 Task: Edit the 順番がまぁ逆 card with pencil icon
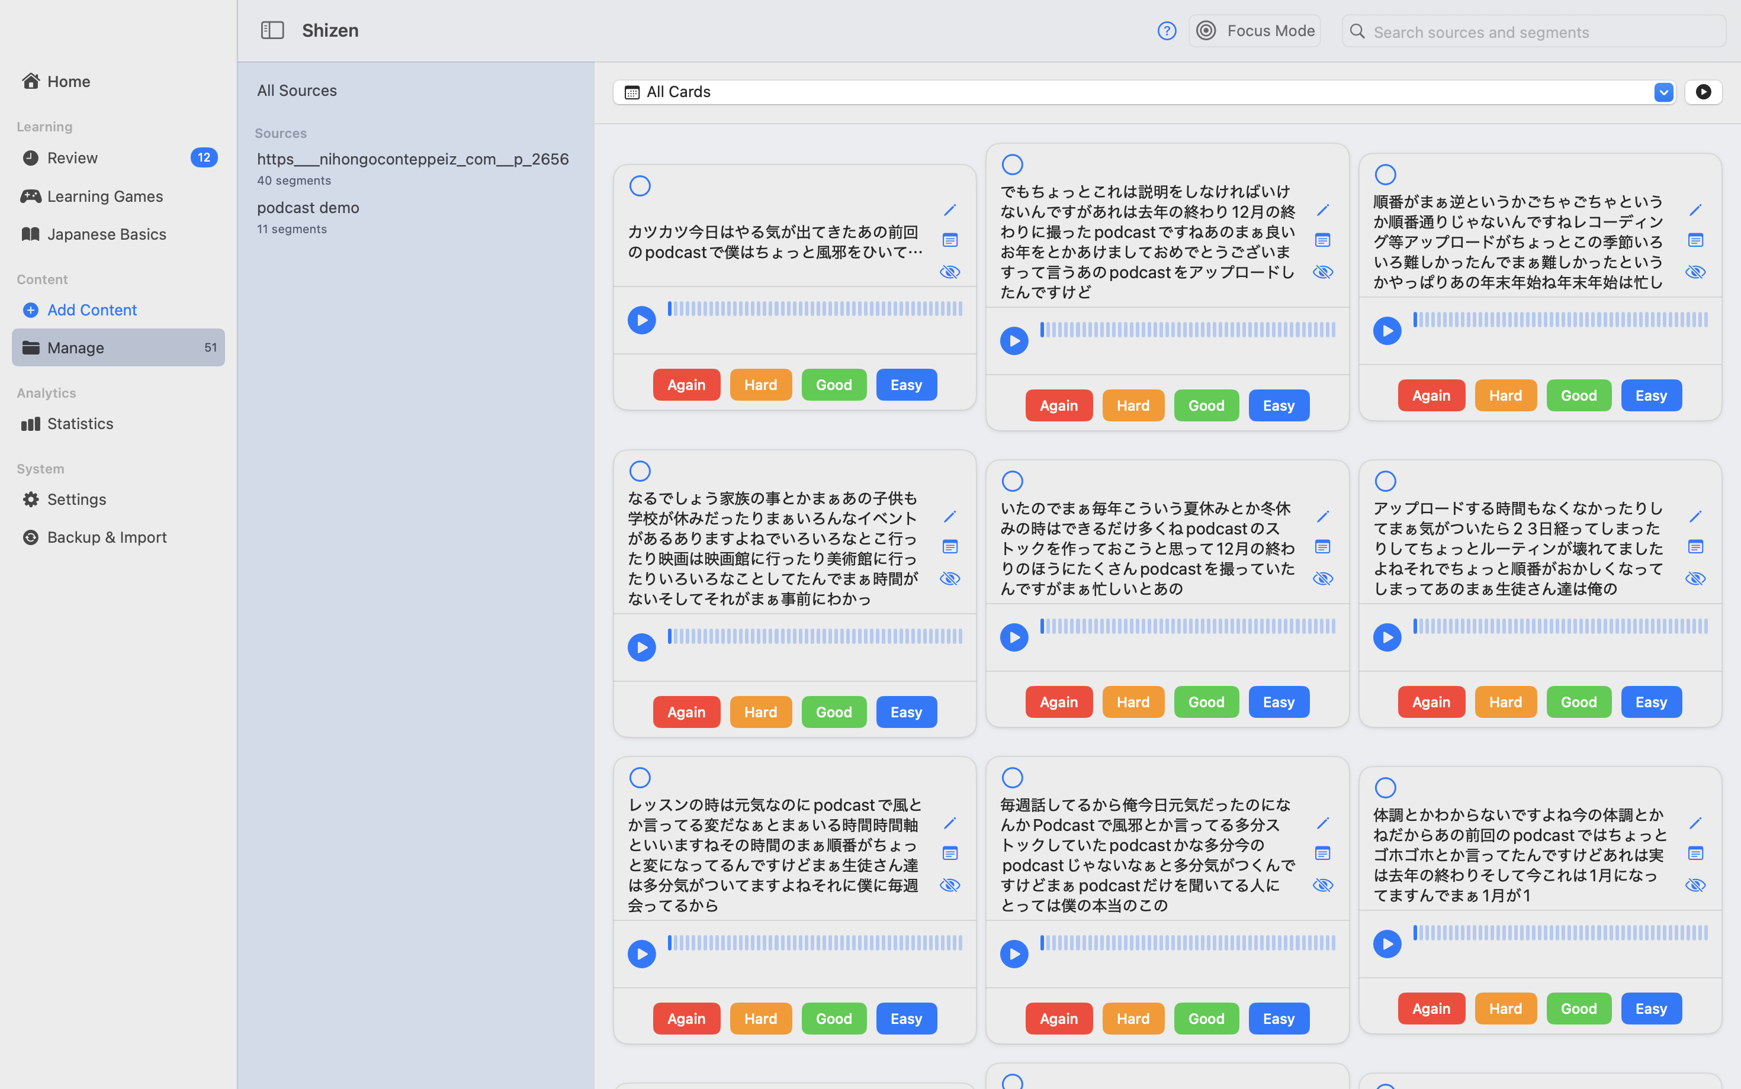pos(1695,210)
